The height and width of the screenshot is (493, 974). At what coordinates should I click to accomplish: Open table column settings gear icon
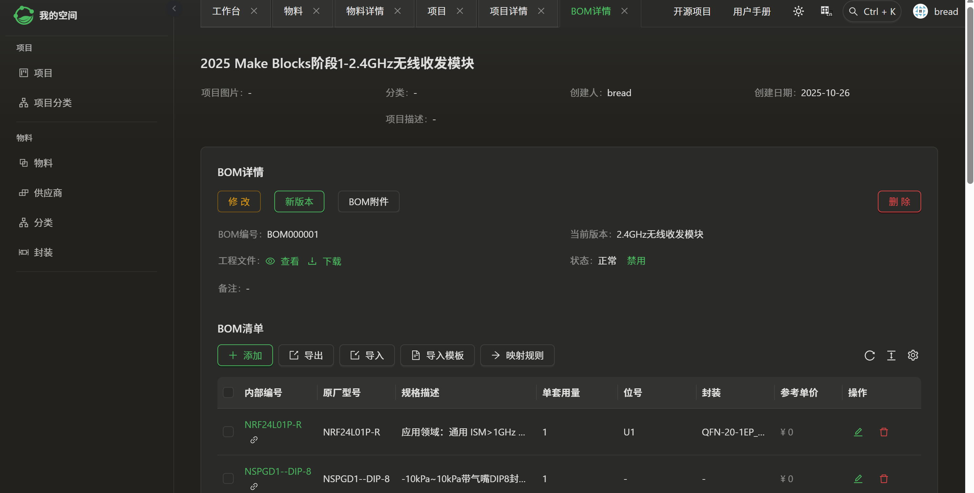pos(913,356)
